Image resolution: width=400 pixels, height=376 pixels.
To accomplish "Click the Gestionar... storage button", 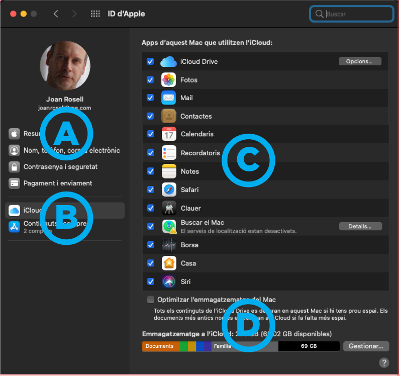I will coord(366,346).
